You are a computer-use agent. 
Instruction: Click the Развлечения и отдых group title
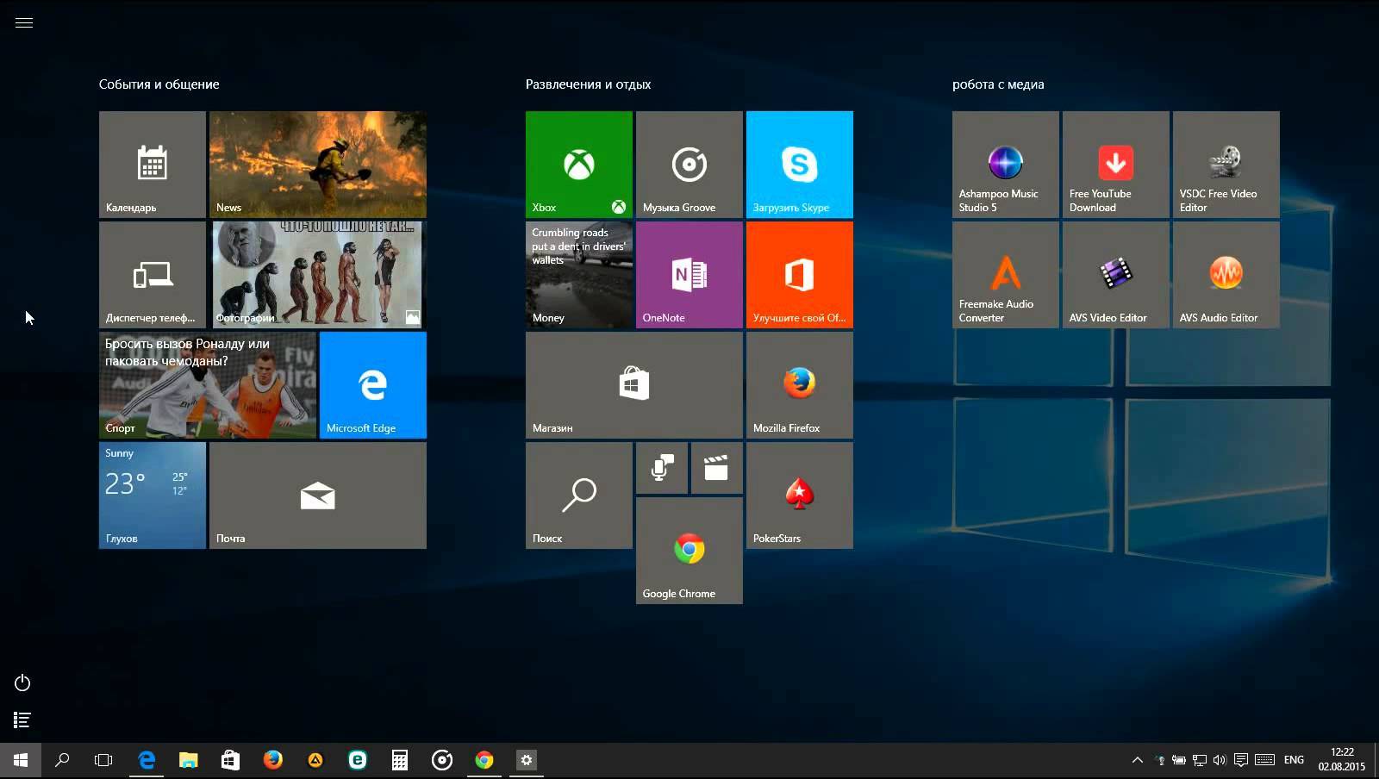tap(588, 84)
